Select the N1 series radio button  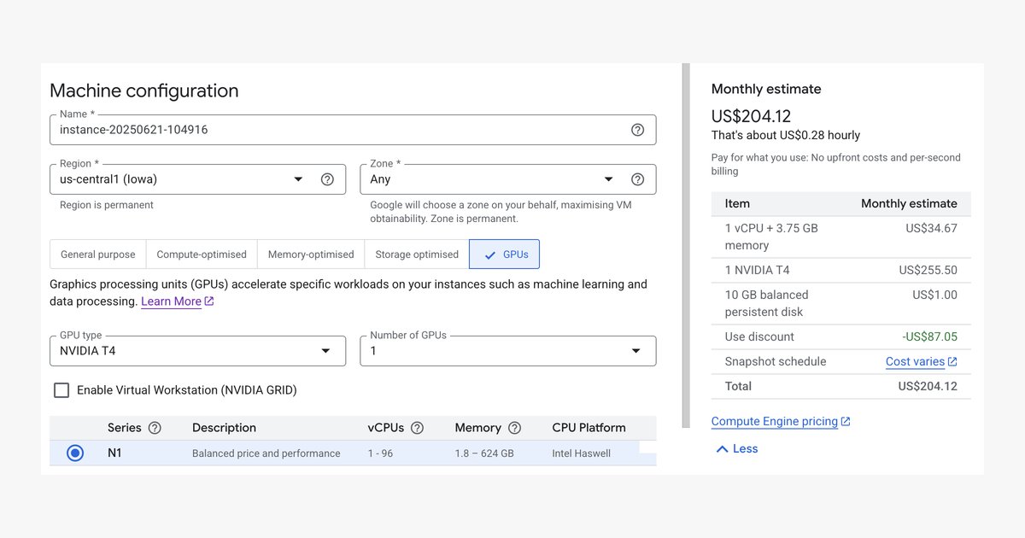pos(75,453)
